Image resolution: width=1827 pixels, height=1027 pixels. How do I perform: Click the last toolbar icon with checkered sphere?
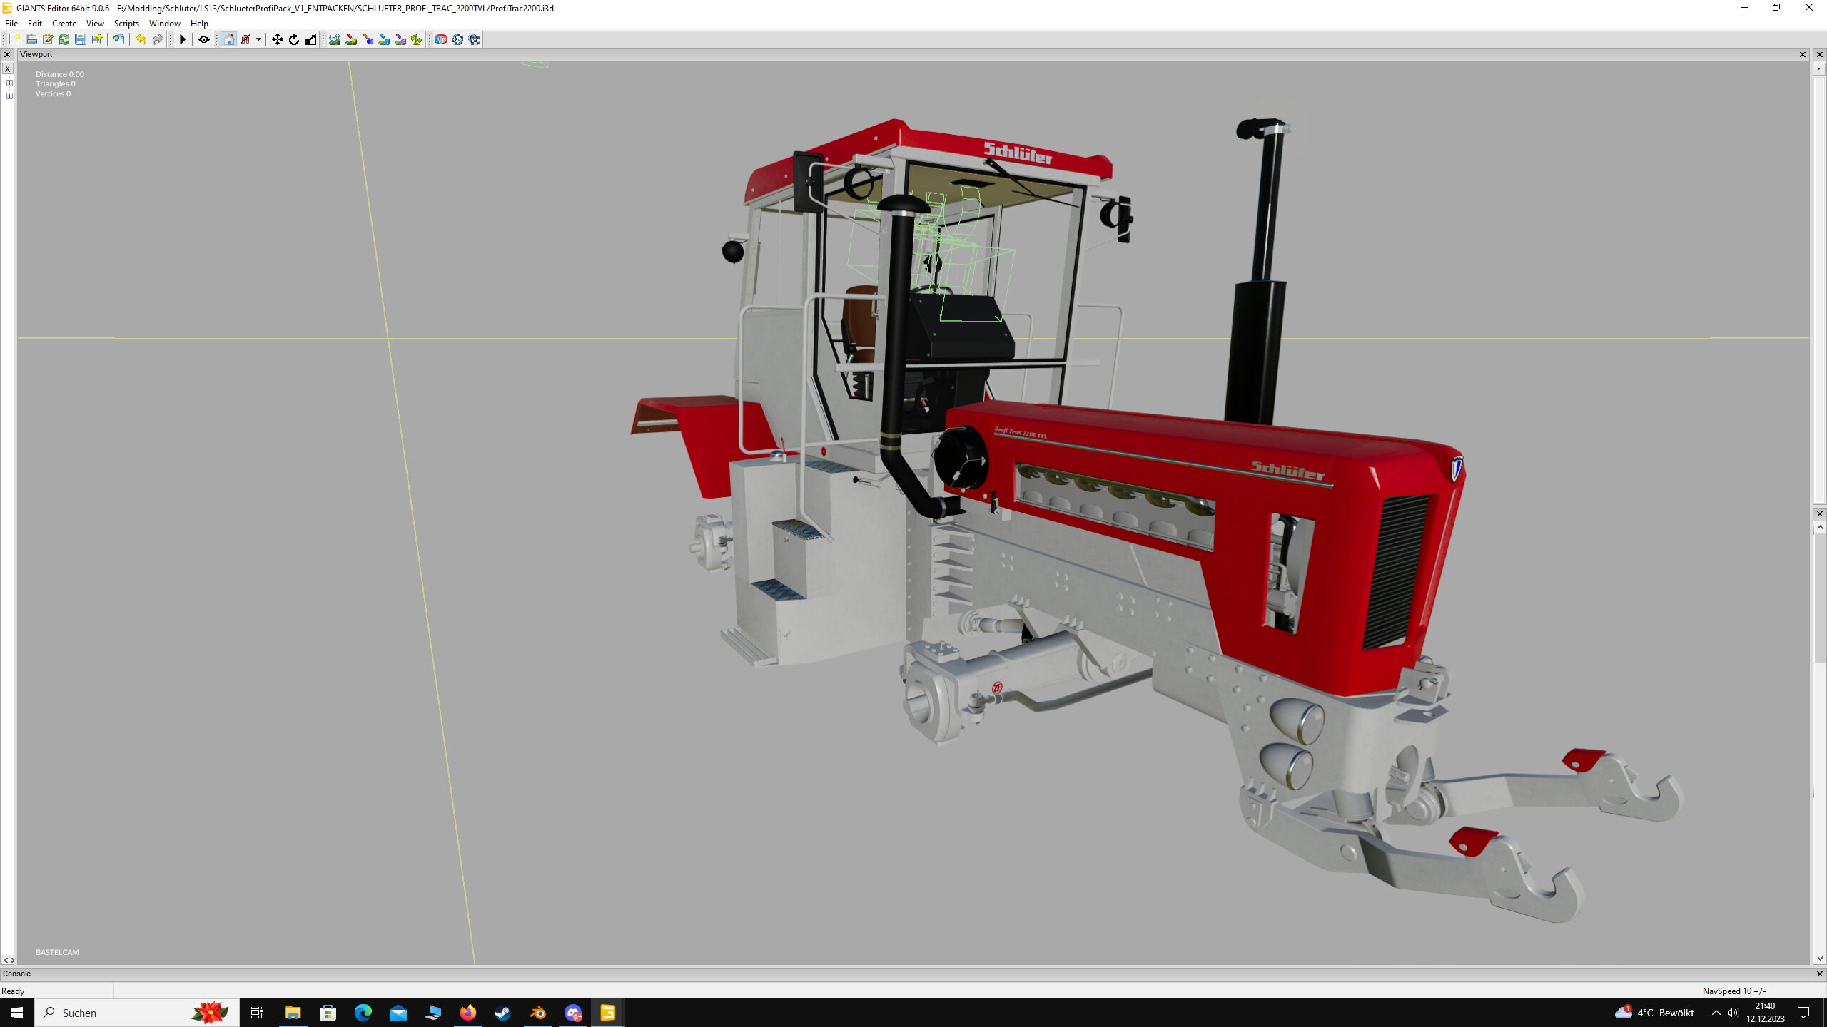tap(474, 39)
